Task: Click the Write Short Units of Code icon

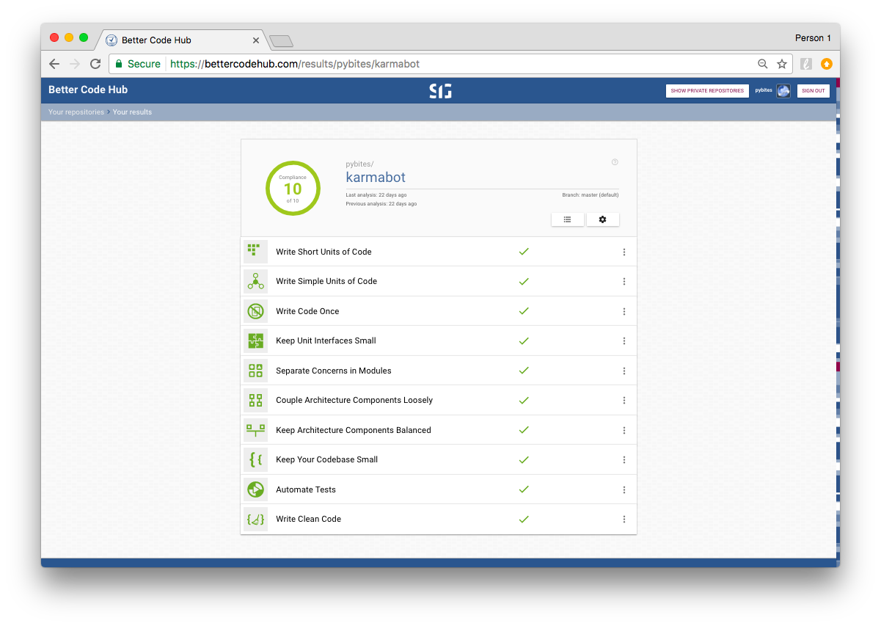Action: click(x=255, y=251)
